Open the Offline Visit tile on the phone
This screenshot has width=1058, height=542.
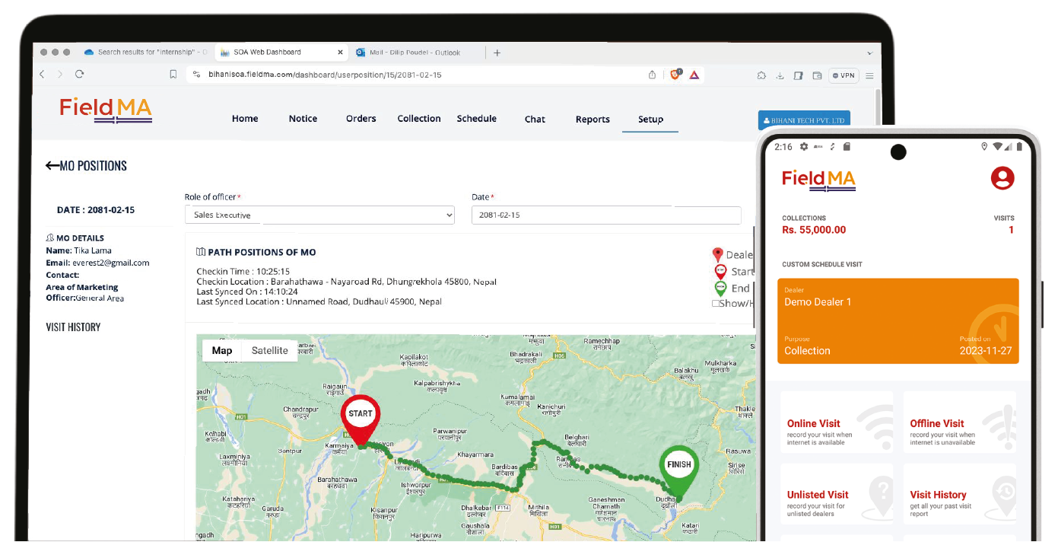tap(960, 422)
